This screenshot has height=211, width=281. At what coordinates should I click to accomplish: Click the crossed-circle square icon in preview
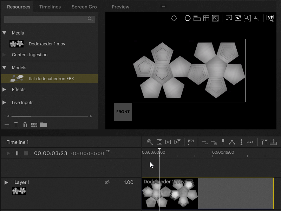pos(215,18)
